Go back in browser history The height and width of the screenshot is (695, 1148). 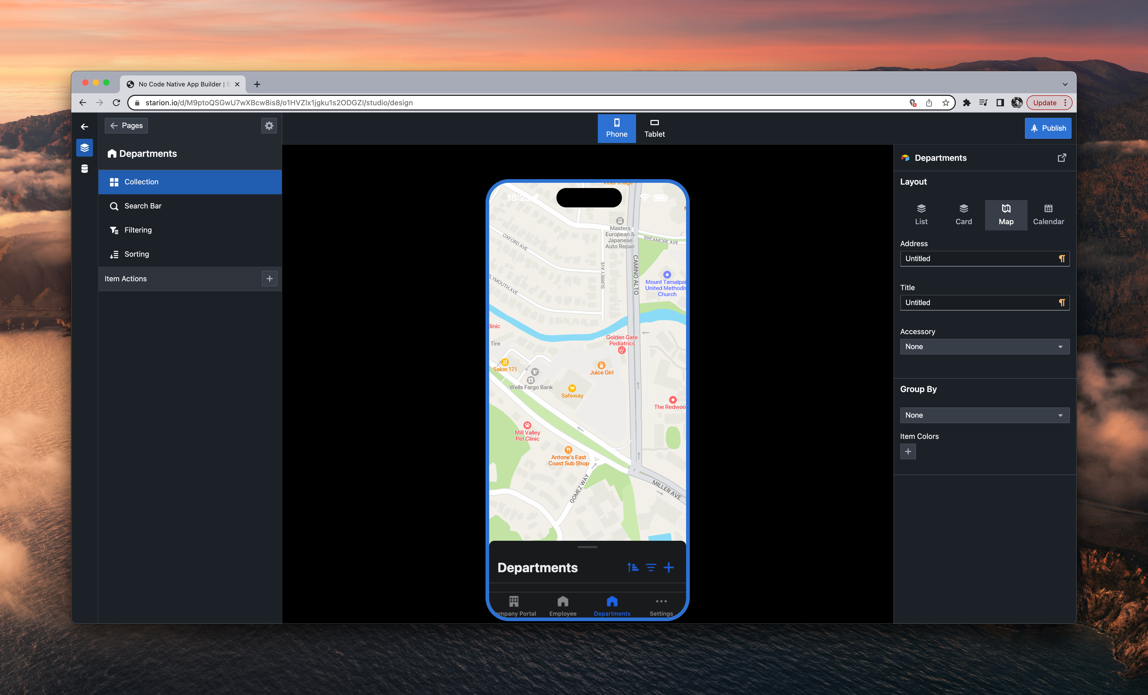(82, 102)
